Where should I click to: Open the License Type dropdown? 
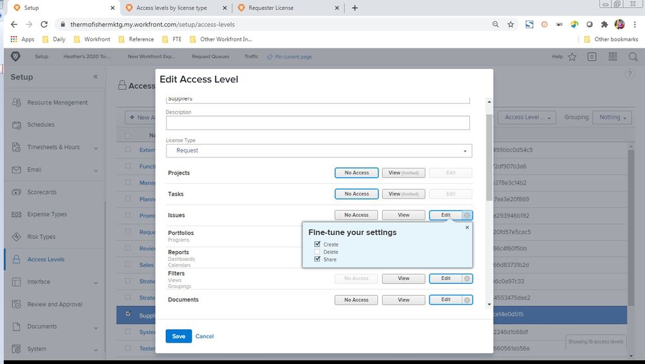click(x=319, y=150)
